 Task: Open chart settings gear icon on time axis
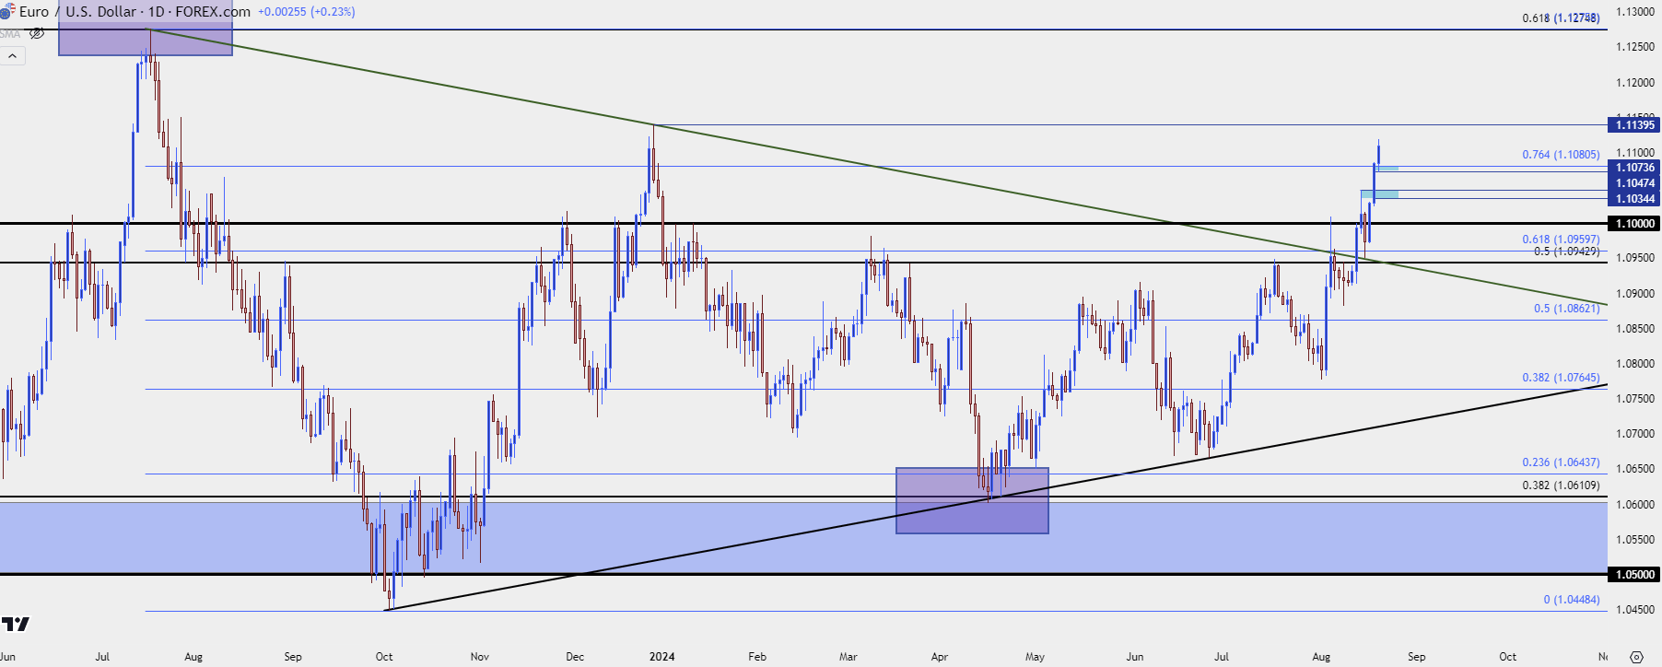1636,657
